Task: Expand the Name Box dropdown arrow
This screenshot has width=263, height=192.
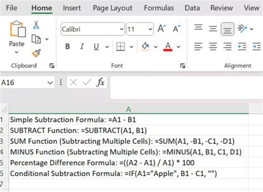Action: [50, 83]
